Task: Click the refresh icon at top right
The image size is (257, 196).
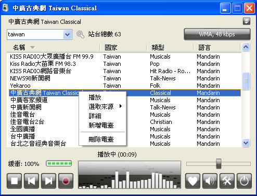Action: [x=247, y=21]
